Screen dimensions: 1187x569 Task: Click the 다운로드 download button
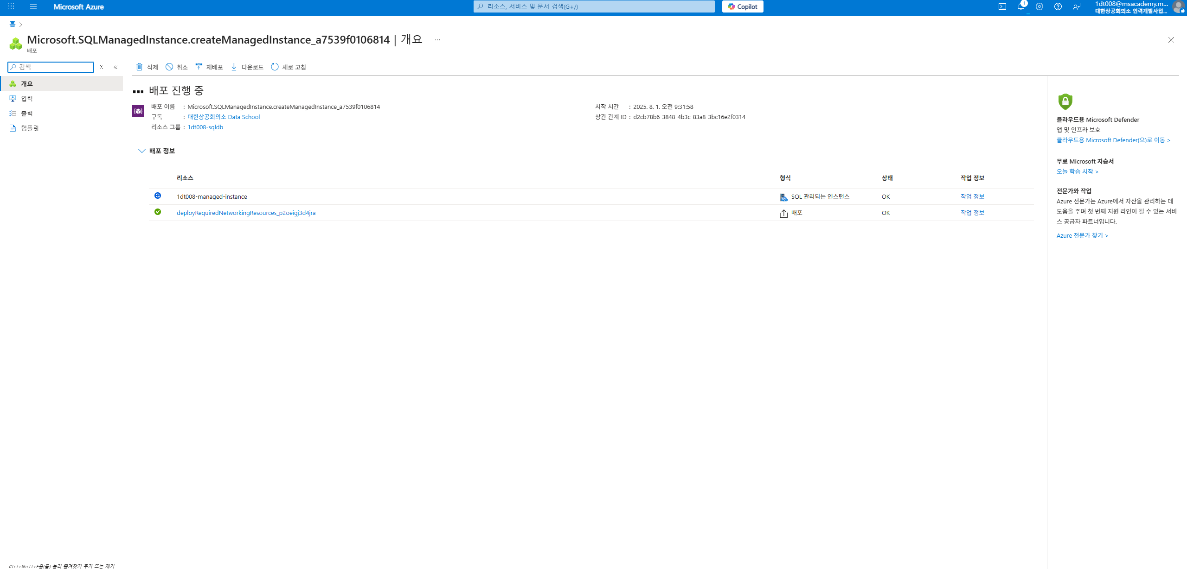tap(247, 67)
